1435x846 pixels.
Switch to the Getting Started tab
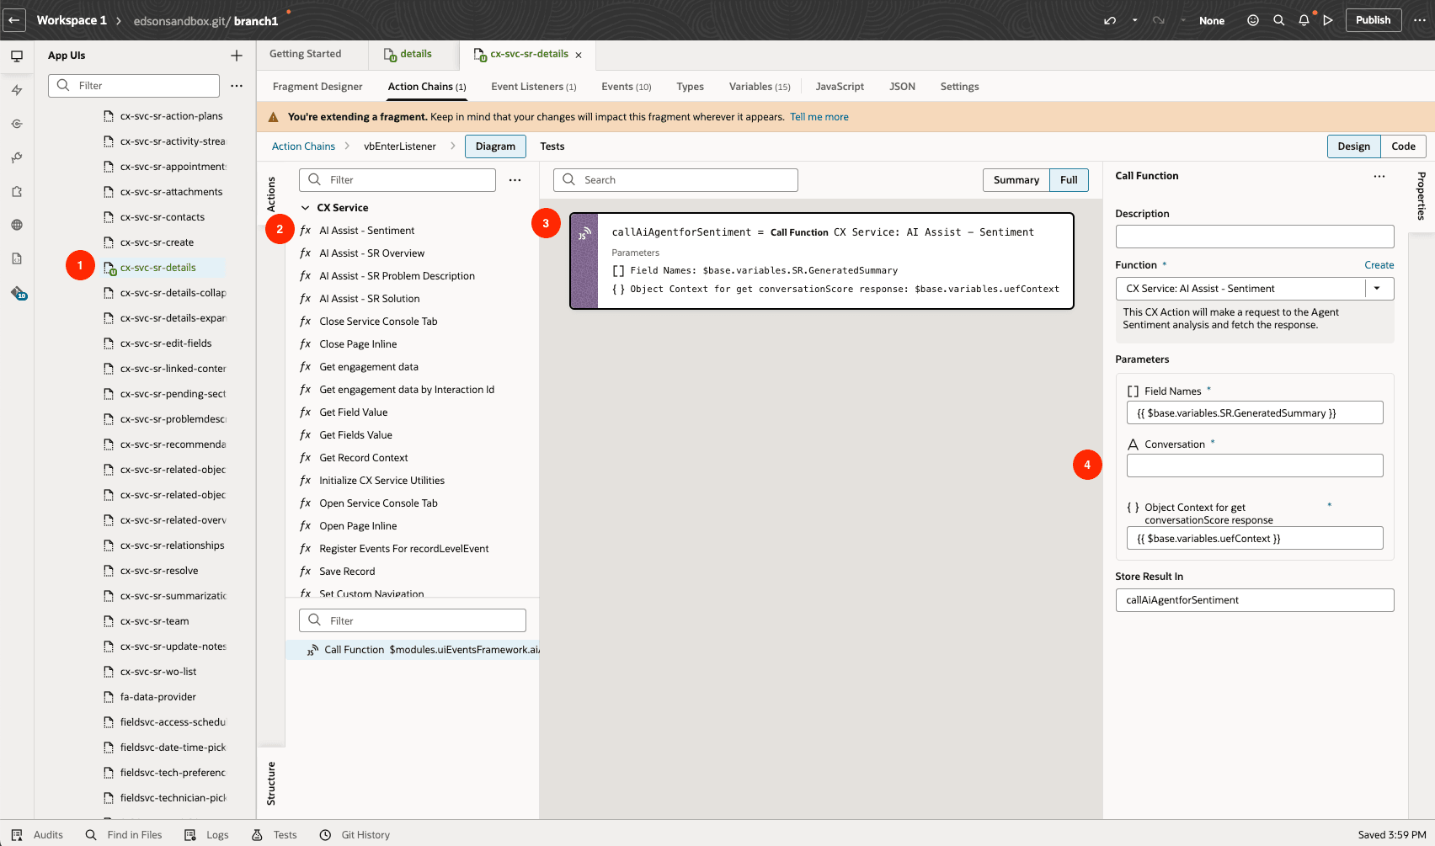coord(306,54)
